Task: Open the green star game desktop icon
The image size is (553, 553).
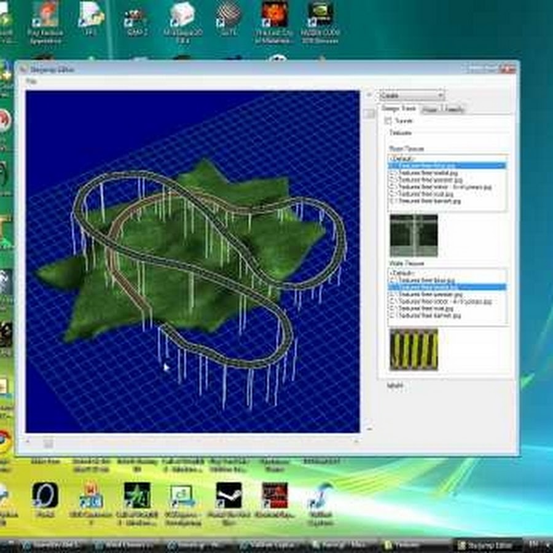Action: point(137,495)
